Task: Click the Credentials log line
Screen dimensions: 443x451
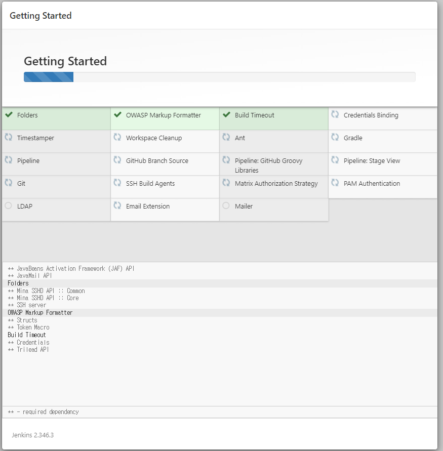Action: pyautogui.click(x=29, y=342)
